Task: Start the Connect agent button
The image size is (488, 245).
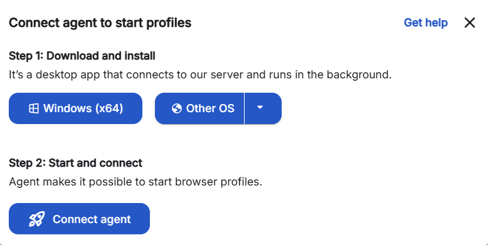Action: [80, 219]
